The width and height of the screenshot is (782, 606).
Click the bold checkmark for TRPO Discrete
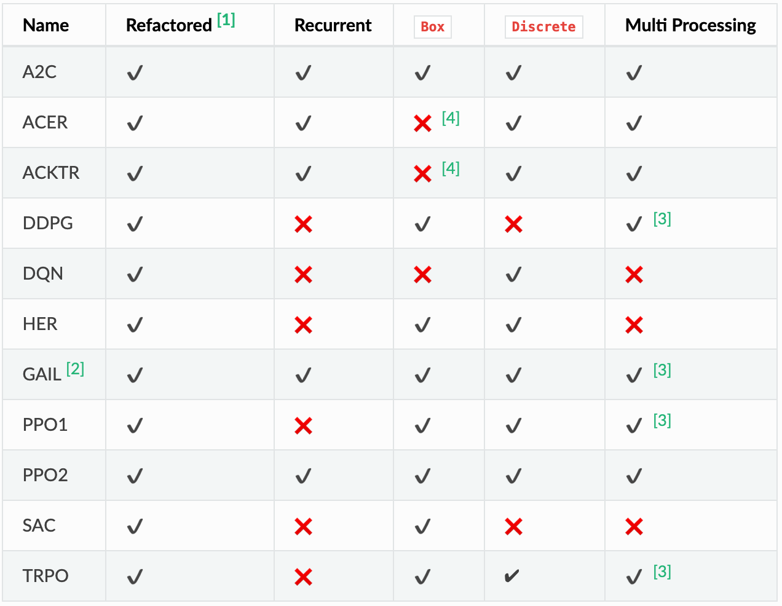tap(511, 576)
